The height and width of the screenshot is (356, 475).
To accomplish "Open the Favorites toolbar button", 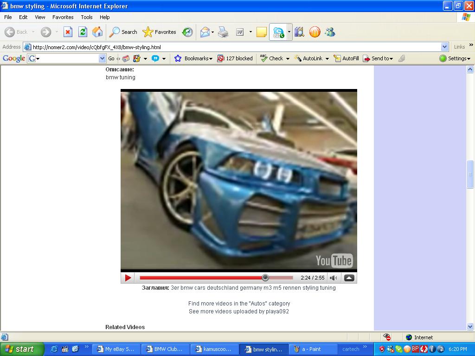I will click(160, 32).
